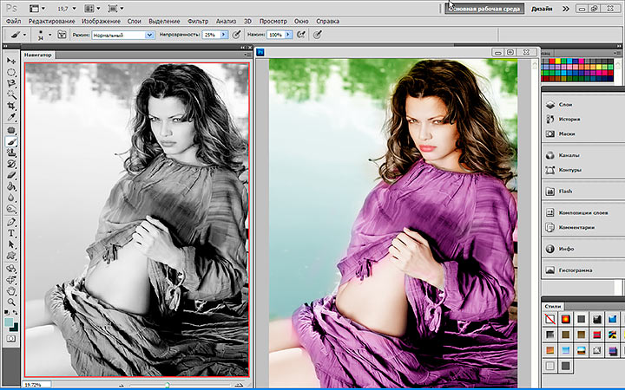Swap foreground and background colors

point(15,312)
